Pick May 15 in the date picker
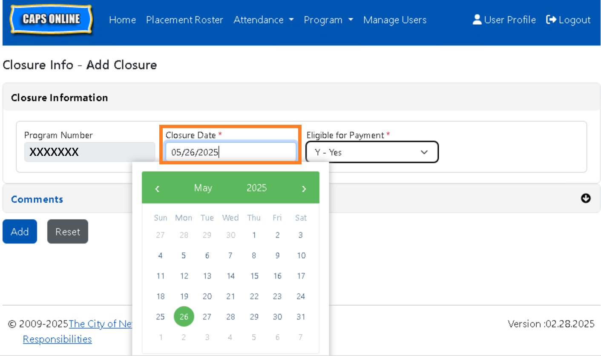Screen dimensions: 601x356 [254, 276]
